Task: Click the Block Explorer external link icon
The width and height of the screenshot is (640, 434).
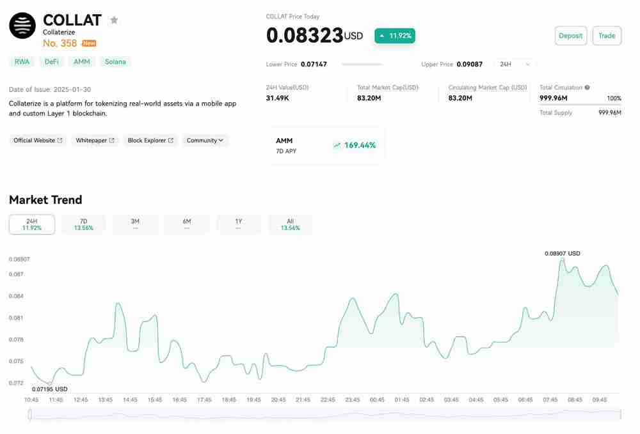Action: [171, 141]
